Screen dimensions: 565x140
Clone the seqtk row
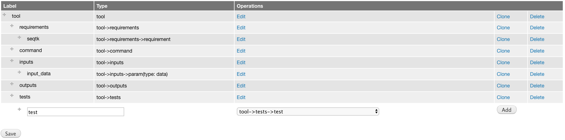(x=503, y=39)
